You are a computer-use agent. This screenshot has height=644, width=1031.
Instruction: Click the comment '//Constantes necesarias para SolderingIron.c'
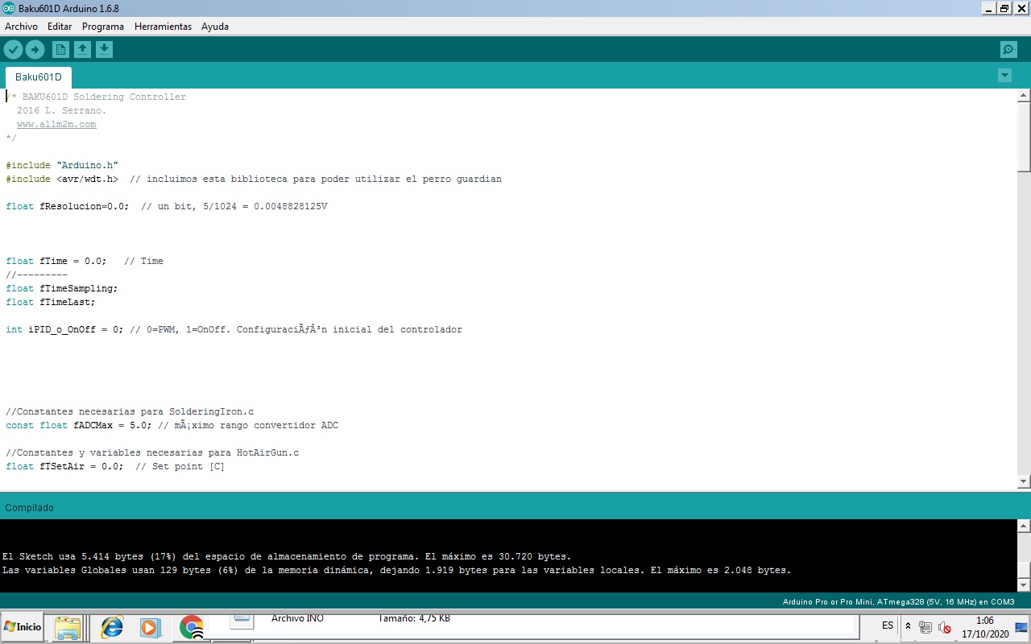tap(130, 411)
